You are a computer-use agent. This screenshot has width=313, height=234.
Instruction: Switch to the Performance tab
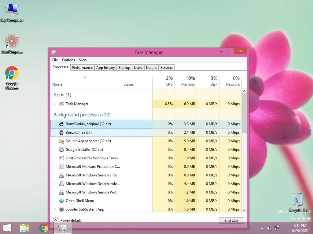click(x=82, y=68)
